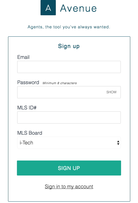Click the MLS ID# field label
The image size is (138, 203).
[27, 107]
